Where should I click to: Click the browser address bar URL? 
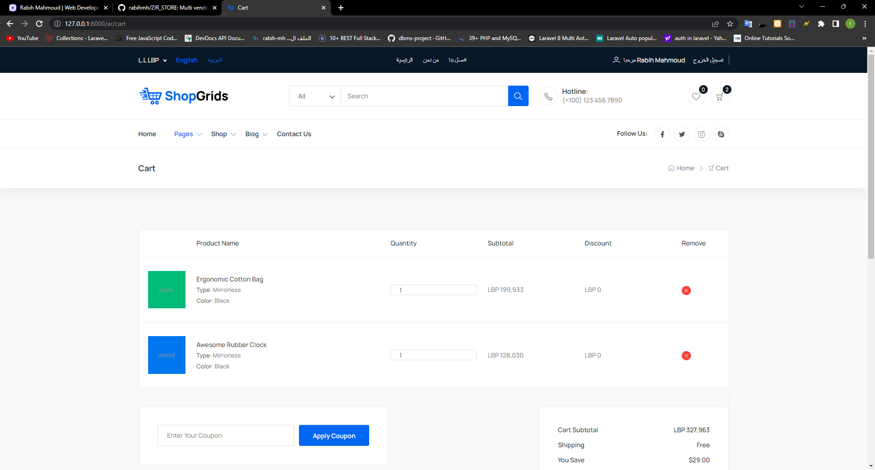[95, 24]
